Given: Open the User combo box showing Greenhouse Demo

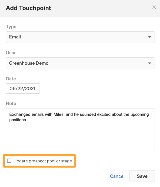Looking at the screenshot, I should click(80, 63).
